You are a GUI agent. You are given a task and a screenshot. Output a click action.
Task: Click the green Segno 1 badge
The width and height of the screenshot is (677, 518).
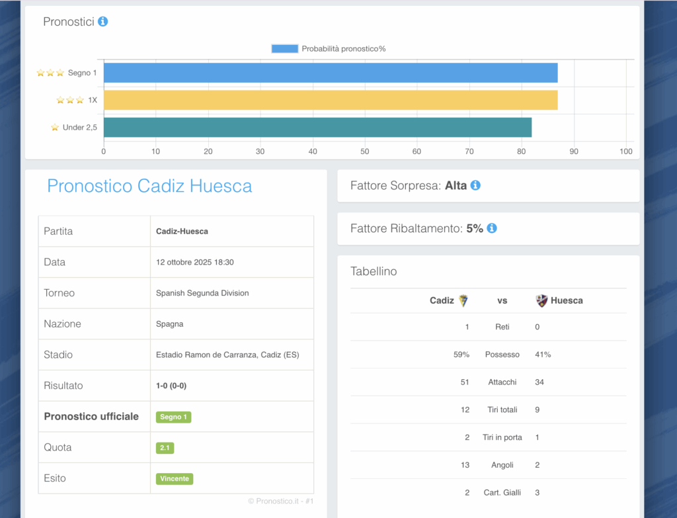(173, 417)
